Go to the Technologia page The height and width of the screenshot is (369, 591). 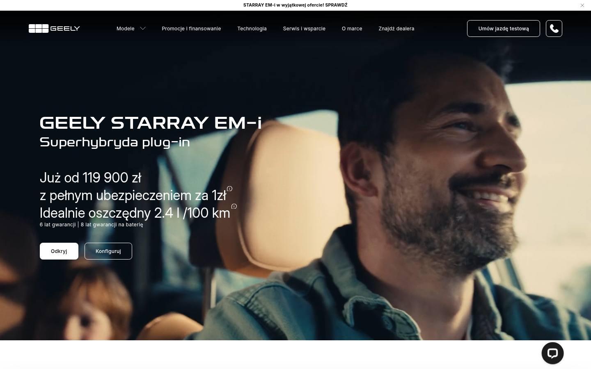coord(252,28)
